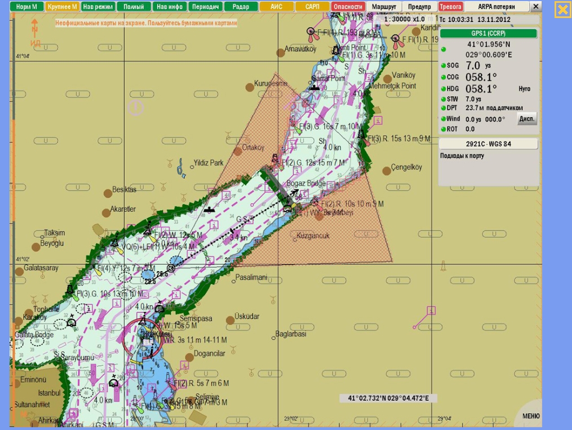Click the ARPA потерян alert button
572x430 pixels.
point(496,7)
